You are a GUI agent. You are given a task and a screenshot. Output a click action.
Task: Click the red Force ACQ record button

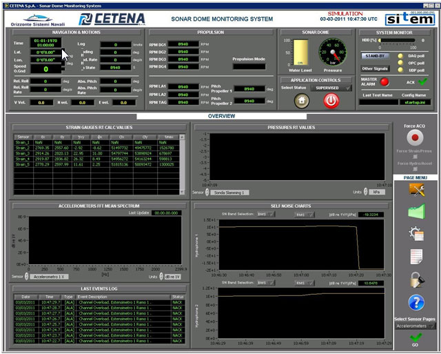point(415,138)
